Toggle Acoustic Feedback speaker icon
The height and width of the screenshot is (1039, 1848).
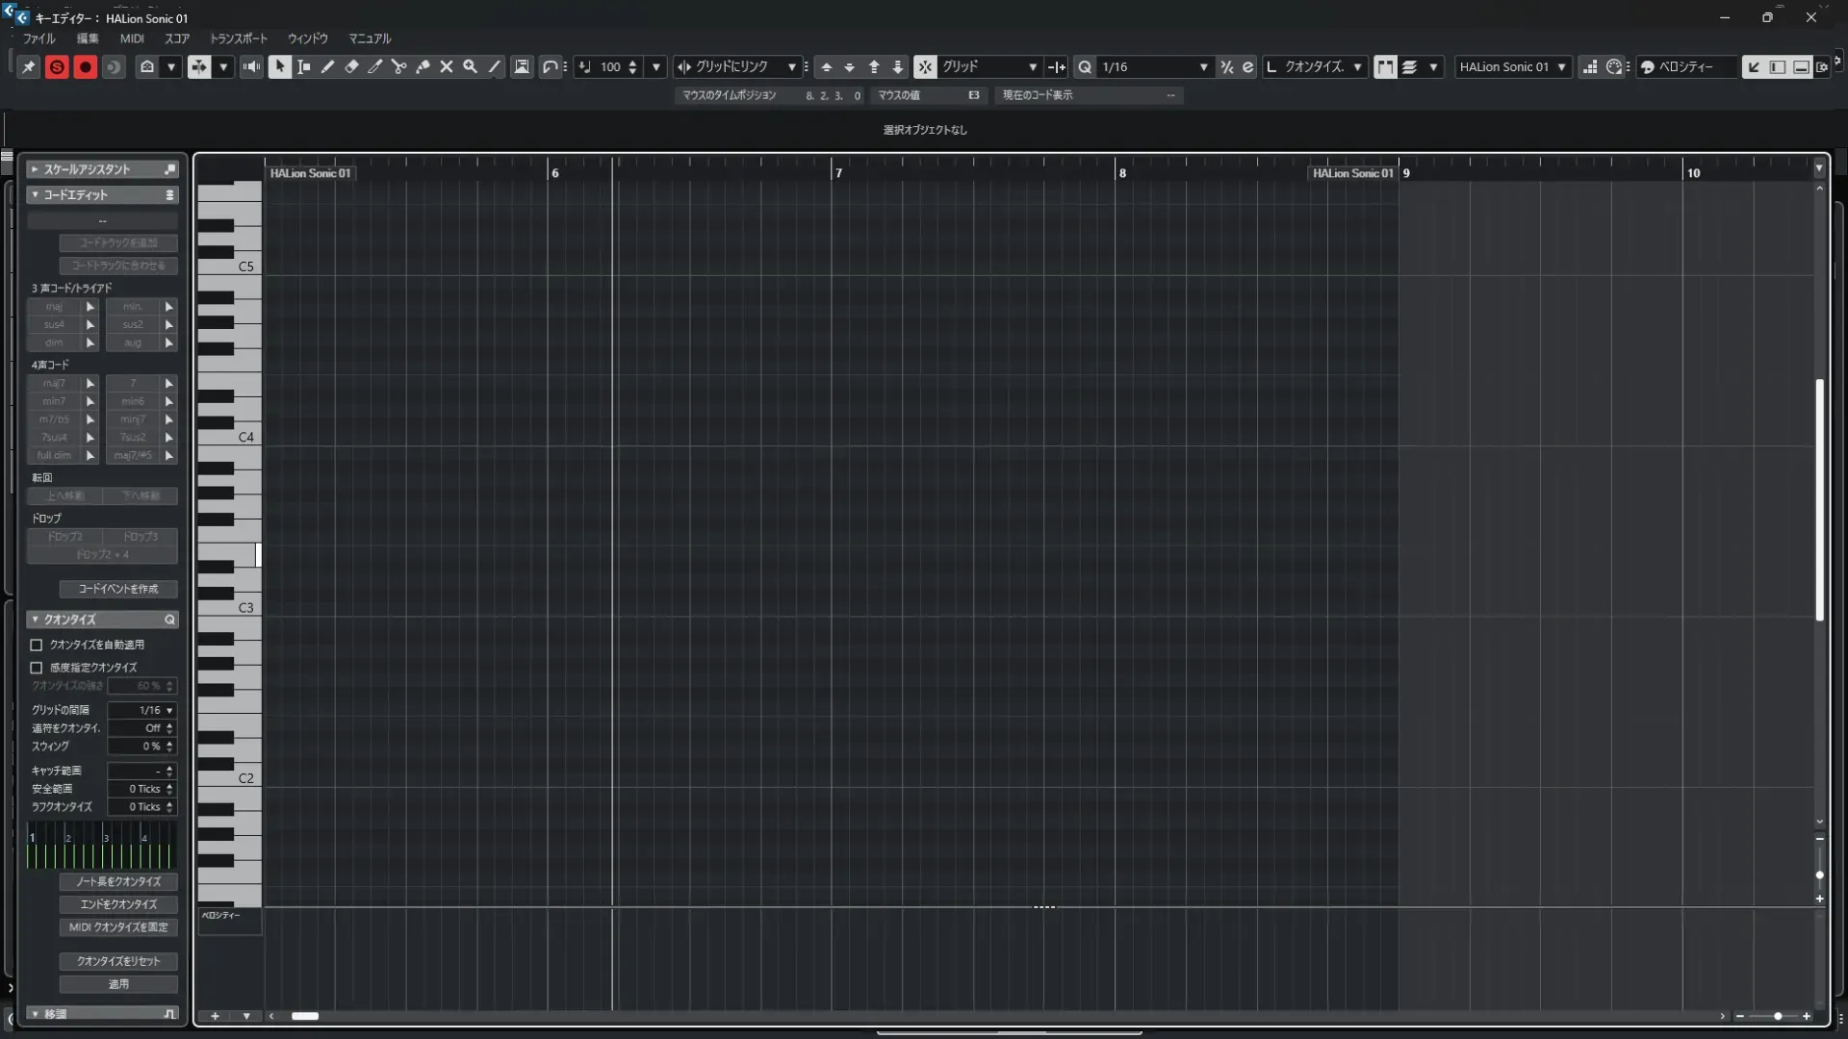[x=251, y=66]
